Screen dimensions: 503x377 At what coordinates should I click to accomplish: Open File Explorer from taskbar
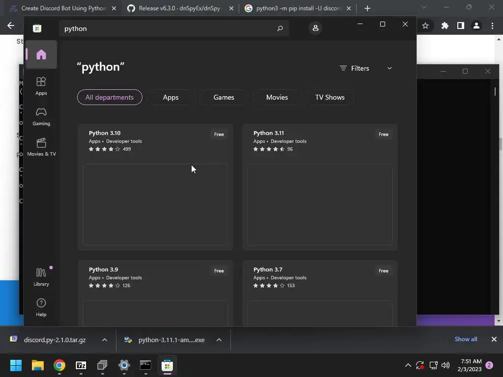click(x=37, y=365)
